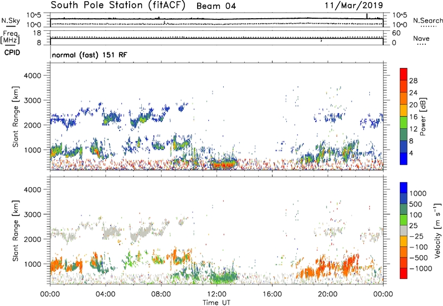This screenshot has height=306, width=443.
Task: Click the 11/Mar/2019 date text
Action: [x=354, y=5]
